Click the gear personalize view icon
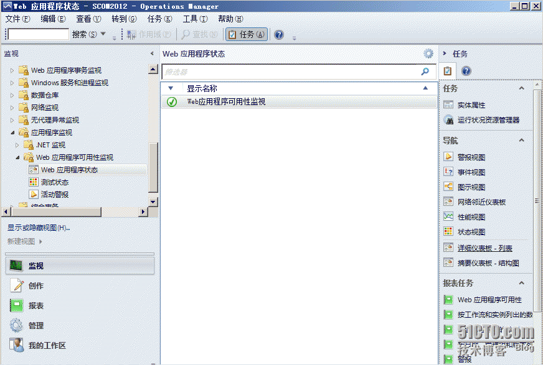 click(428, 53)
